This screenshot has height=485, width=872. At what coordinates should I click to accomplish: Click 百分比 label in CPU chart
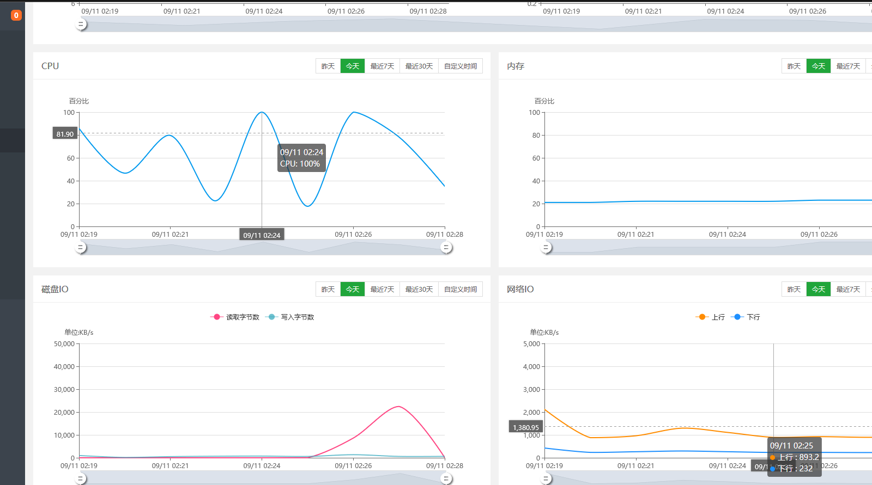(79, 101)
